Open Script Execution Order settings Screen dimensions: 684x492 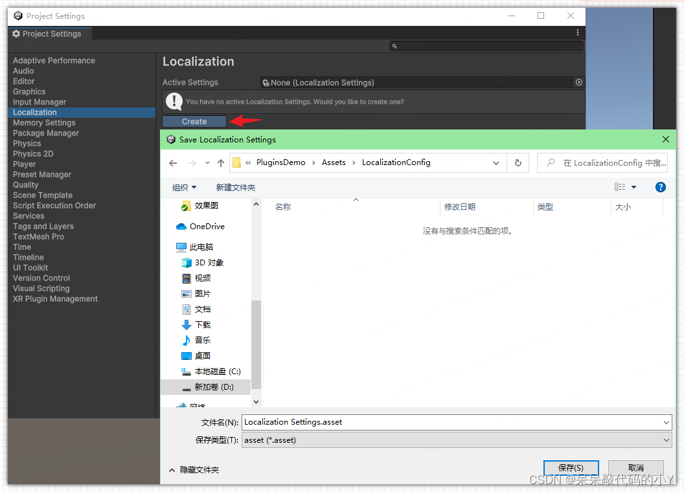click(x=54, y=205)
